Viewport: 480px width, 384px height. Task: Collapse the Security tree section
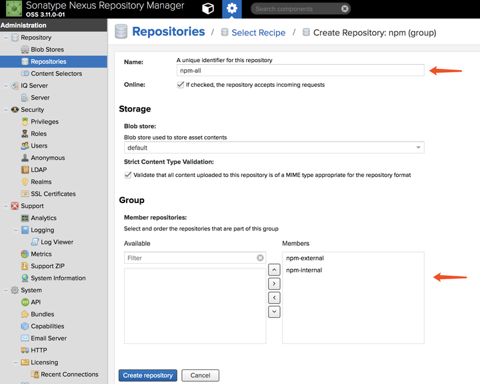[6, 110]
